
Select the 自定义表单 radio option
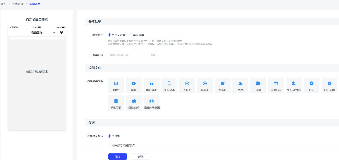pyautogui.click(x=109, y=35)
